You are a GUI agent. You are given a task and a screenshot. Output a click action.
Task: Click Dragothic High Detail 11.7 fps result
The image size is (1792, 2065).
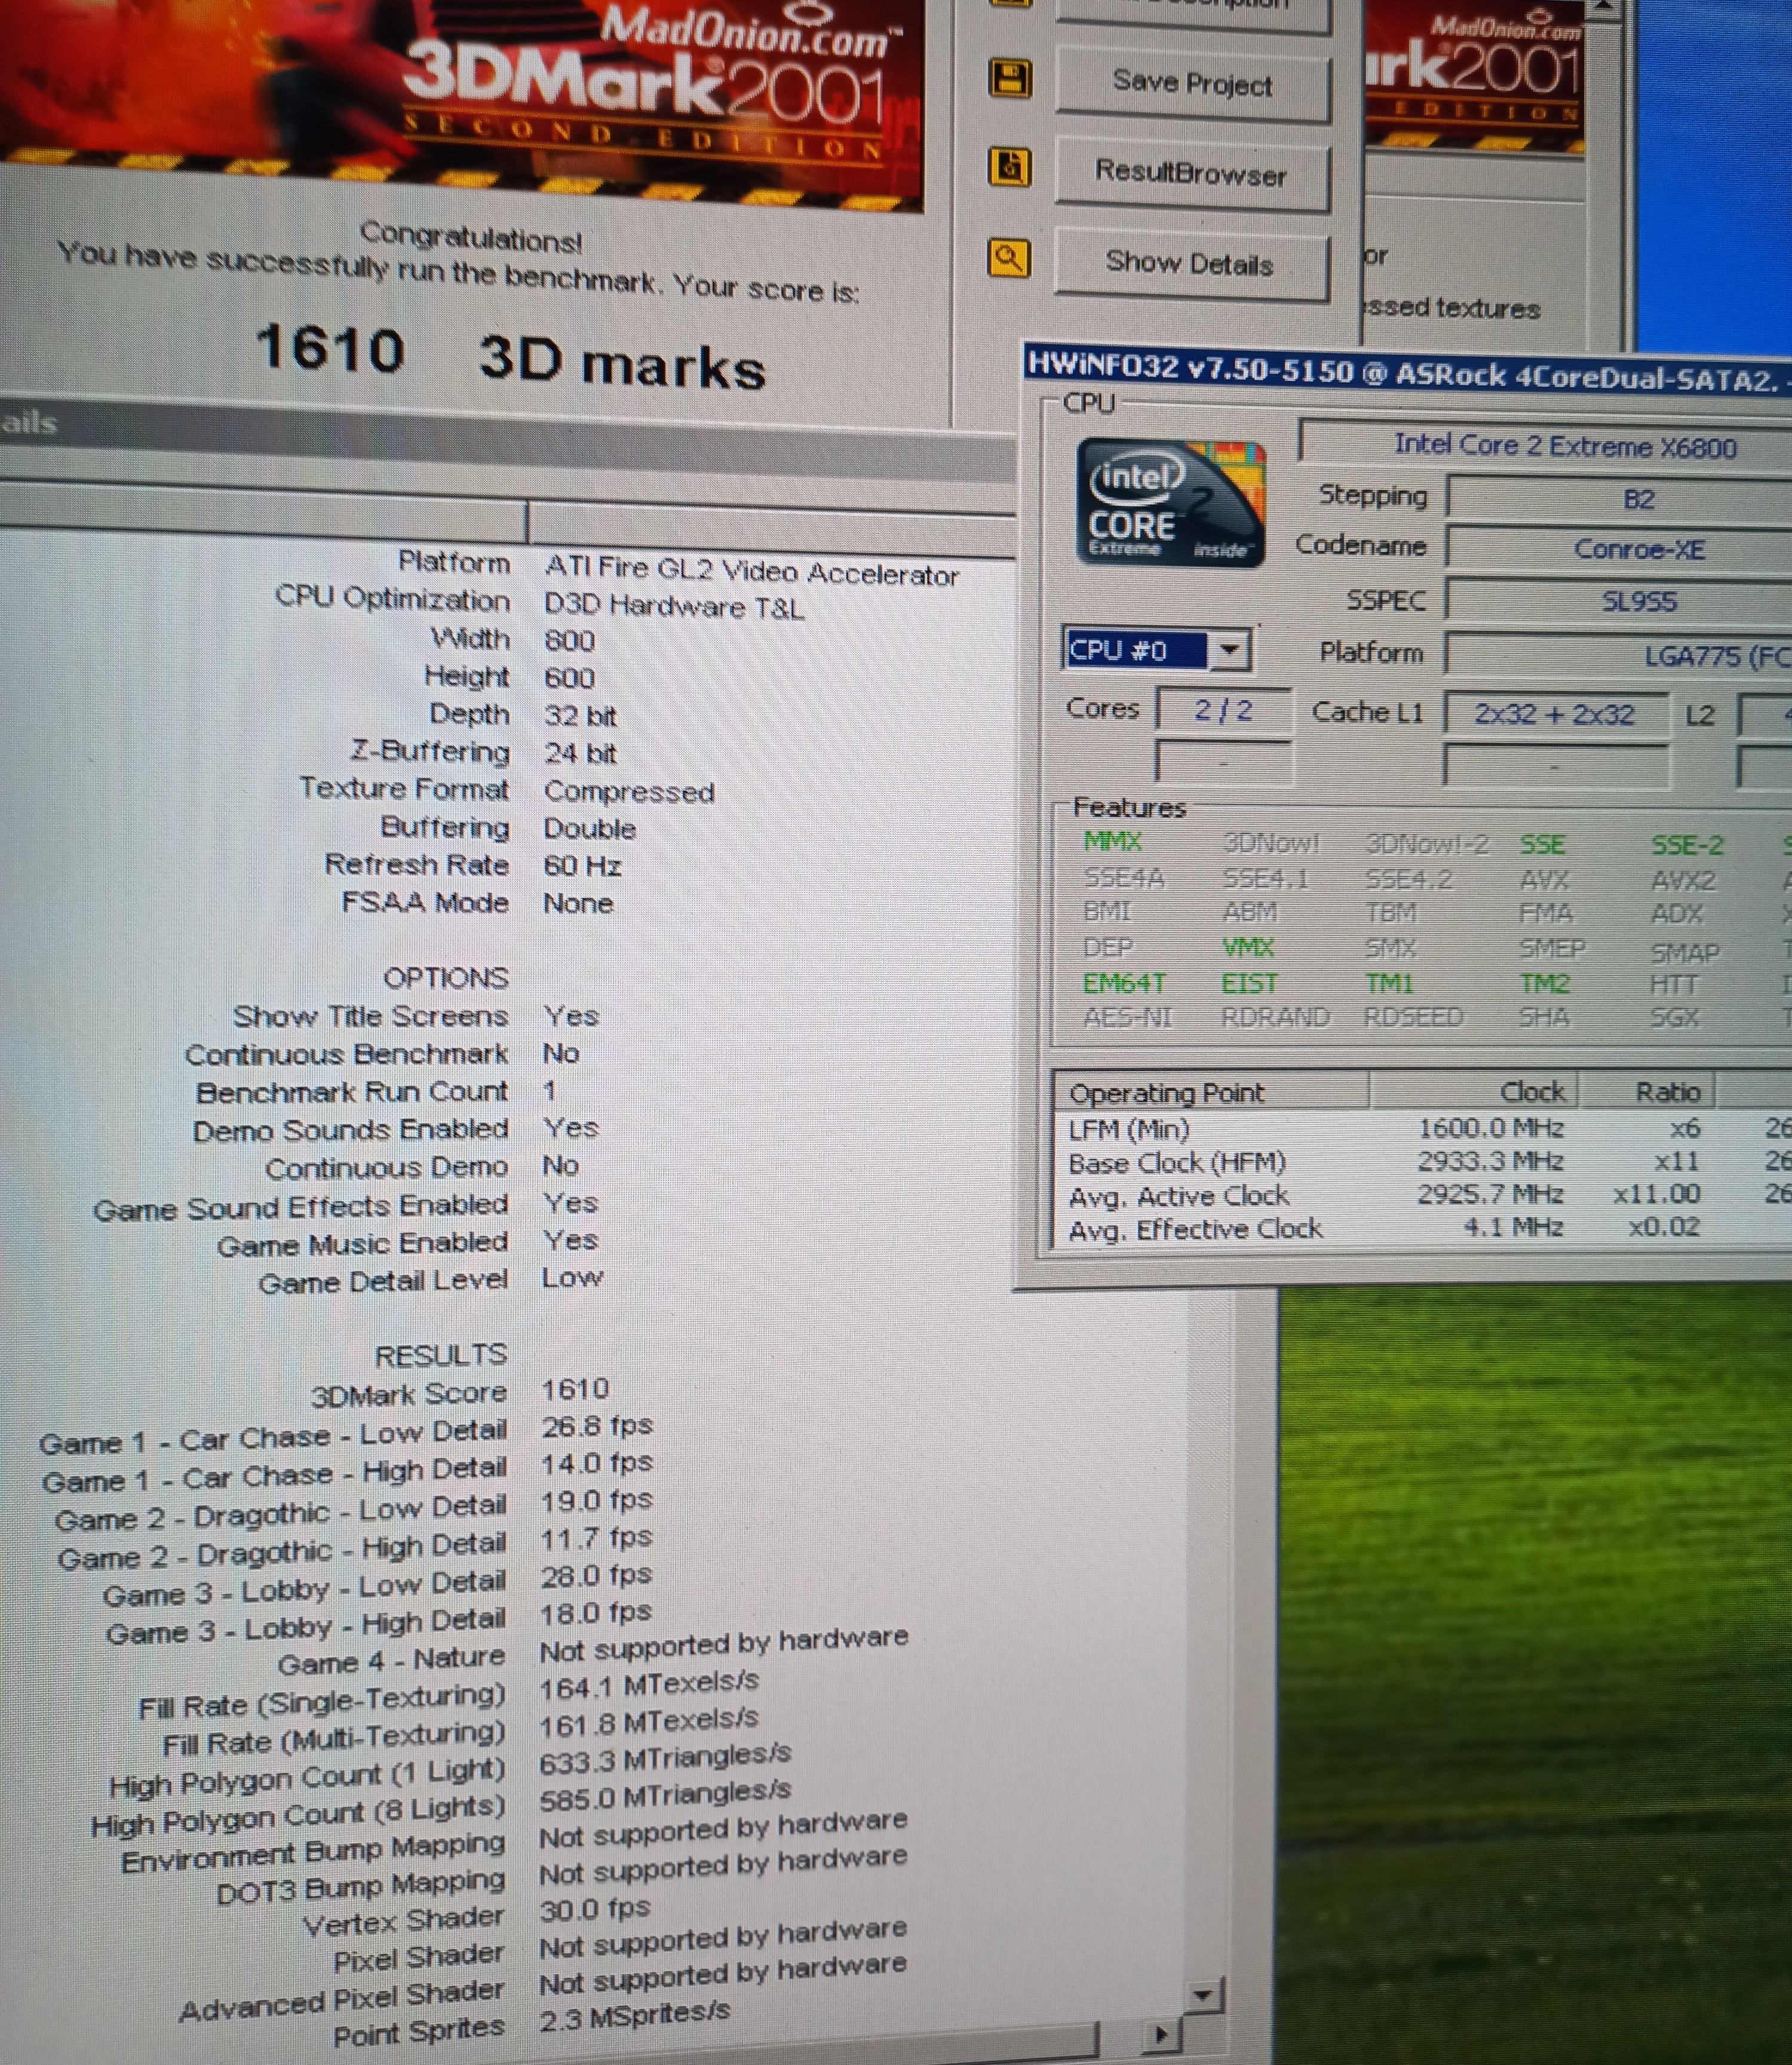click(x=596, y=1538)
